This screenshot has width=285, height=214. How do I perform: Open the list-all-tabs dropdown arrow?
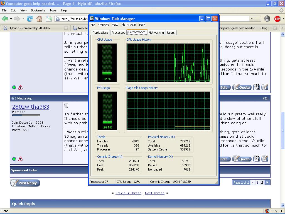tap(282, 28)
